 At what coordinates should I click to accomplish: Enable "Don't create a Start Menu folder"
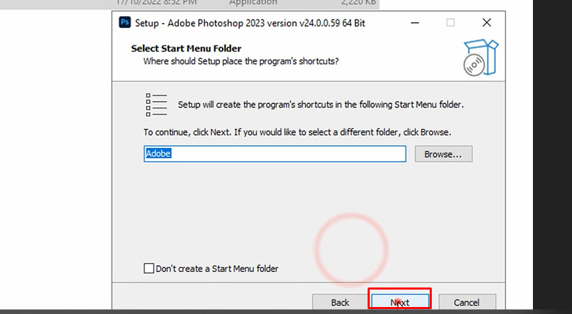click(x=149, y=269)
